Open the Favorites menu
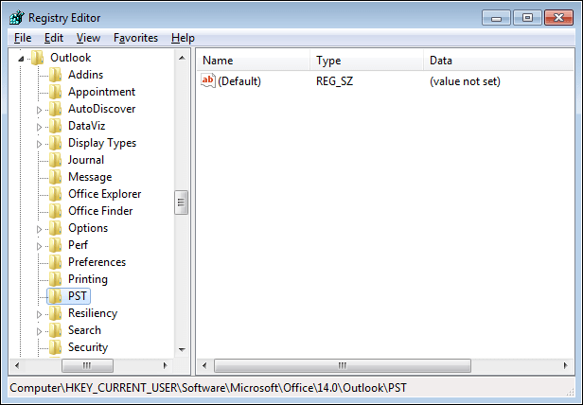This screenshot has width=583, height=405. (135, 38)
